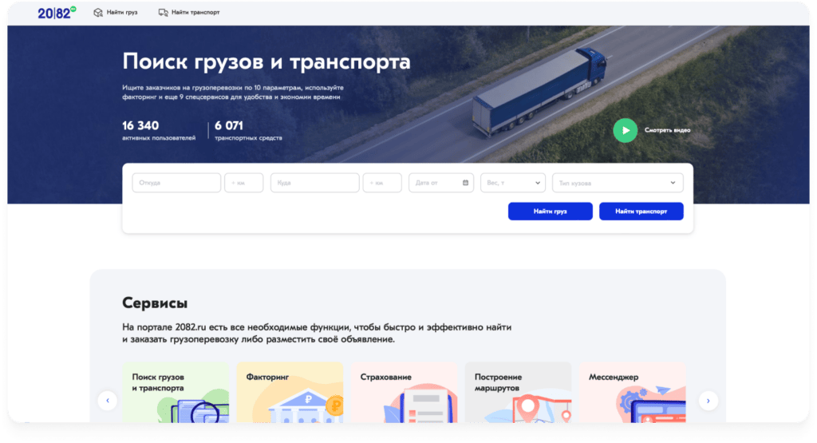Open the Факторинг service card
Viewport: 817px width, 443px height.
tap(290, 393)
